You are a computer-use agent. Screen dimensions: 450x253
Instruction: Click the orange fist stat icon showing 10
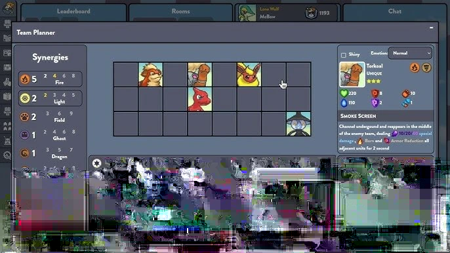click(405, 93)
